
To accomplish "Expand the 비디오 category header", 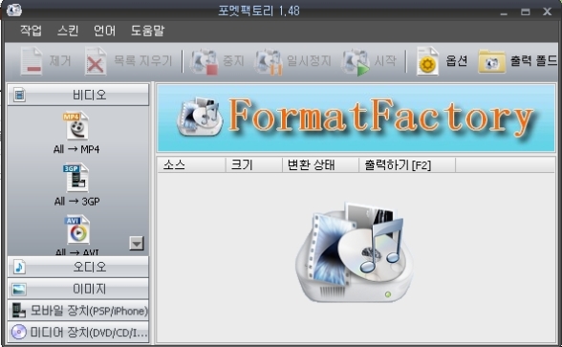I will 78,95.
